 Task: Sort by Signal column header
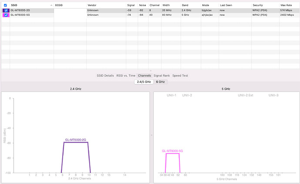pyautogui.click(x=131, y=5)
